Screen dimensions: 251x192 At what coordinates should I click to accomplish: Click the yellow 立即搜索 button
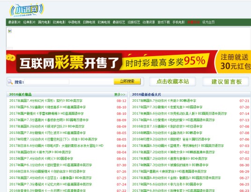tap(127, 81)
